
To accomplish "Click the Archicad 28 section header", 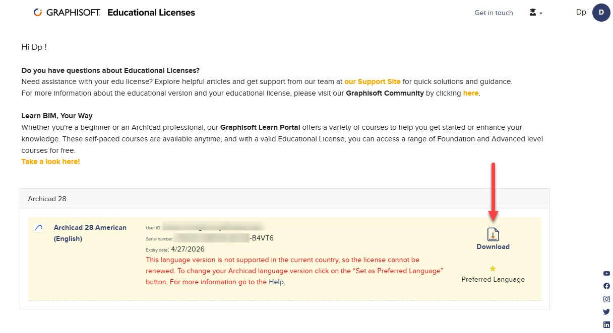I will tap(285, 199).
